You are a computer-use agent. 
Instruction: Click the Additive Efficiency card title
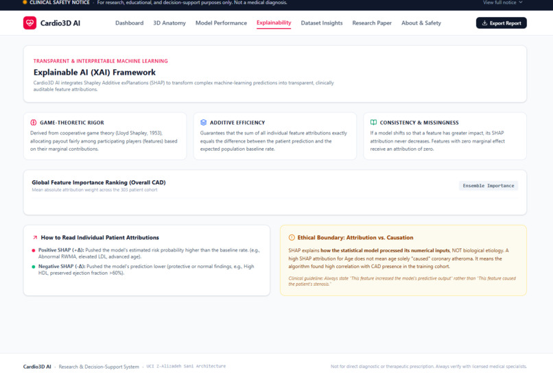[237, 123]
